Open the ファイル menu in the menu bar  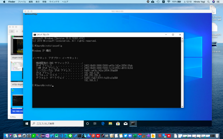(22, 2)
